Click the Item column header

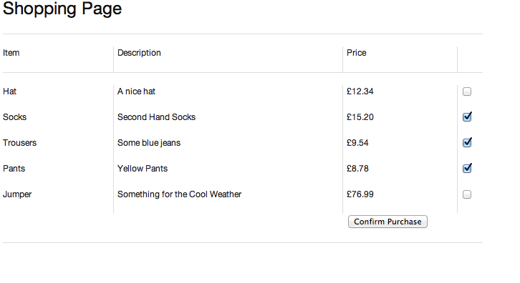11,53
